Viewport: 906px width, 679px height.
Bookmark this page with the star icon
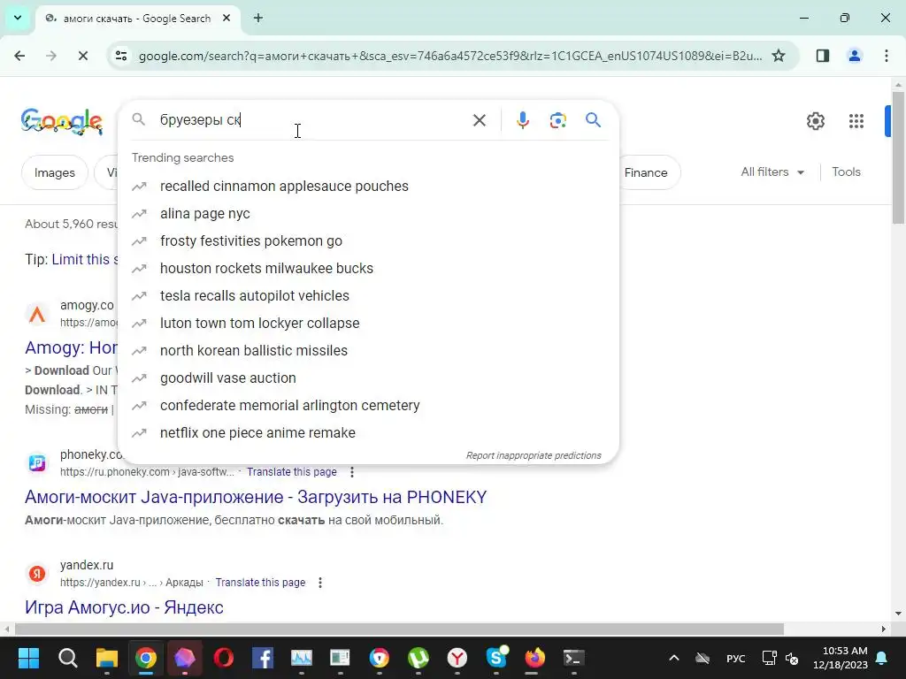pyautogui.click(x=779, y=56)
